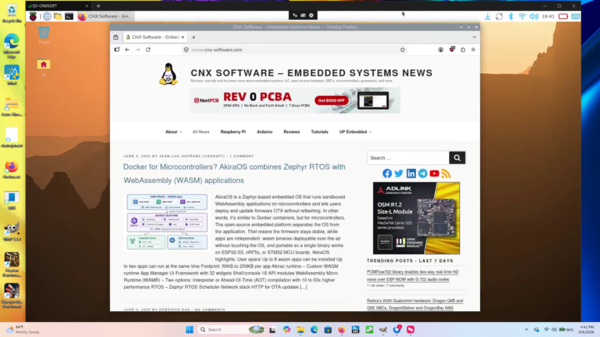Open the Telegram social icon
The height and width of the screenshot is (337, 600).
[x=422, y=173]
